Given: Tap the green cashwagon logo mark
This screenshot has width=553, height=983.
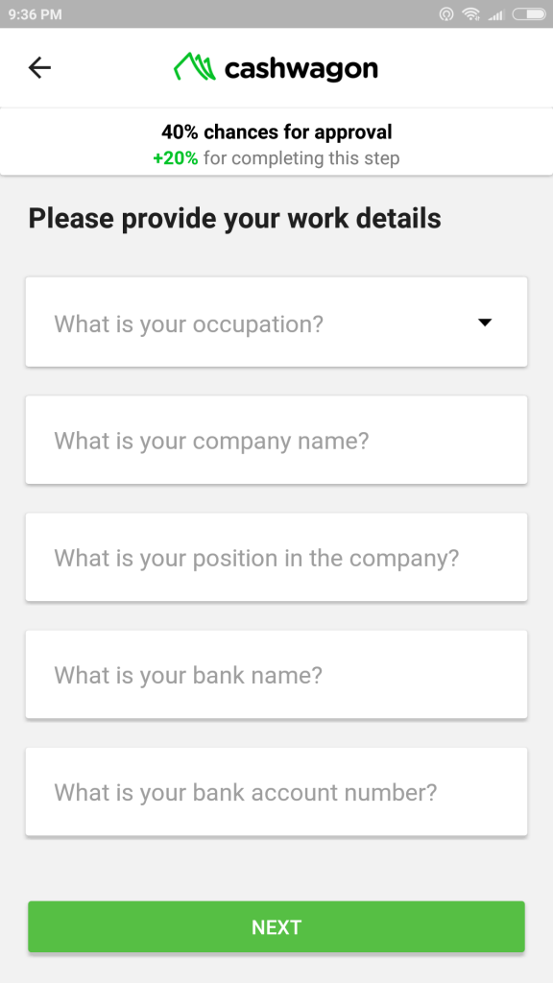Looking at the screenshot, I should (194, 67).
